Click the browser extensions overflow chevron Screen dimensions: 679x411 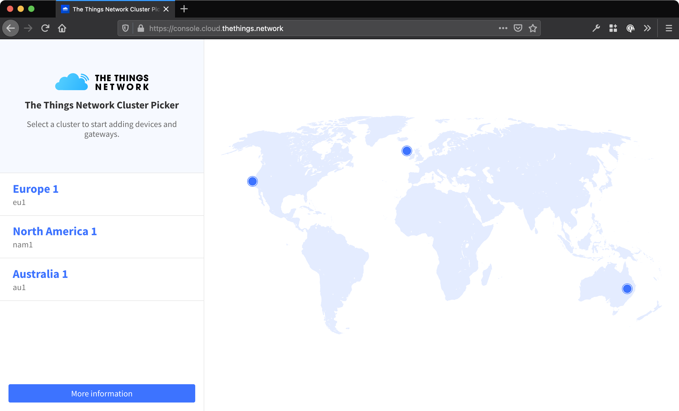(x=648, y=28)
